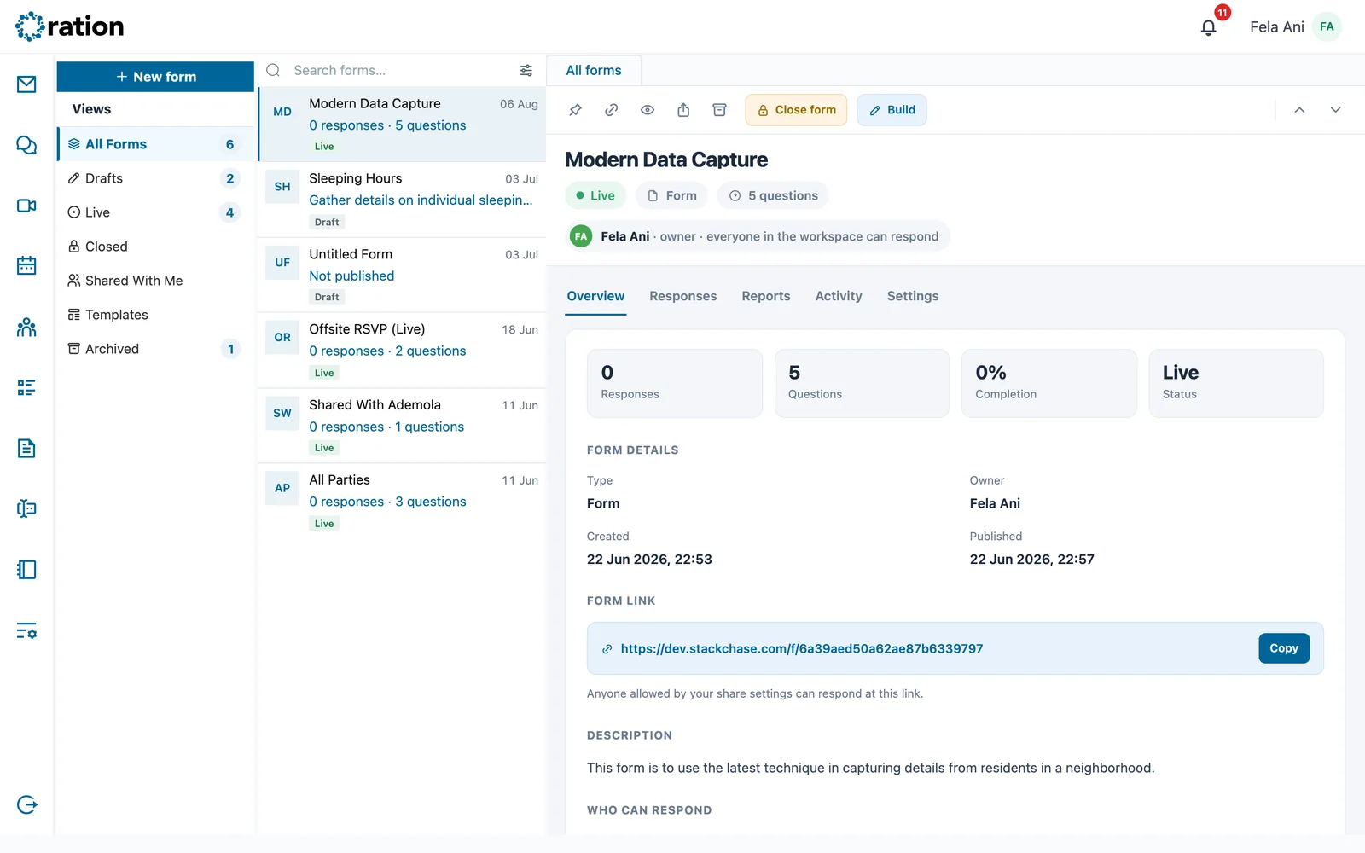
Task: Click the logout icon at sidebar bottom
Action: tap(26, 804)
